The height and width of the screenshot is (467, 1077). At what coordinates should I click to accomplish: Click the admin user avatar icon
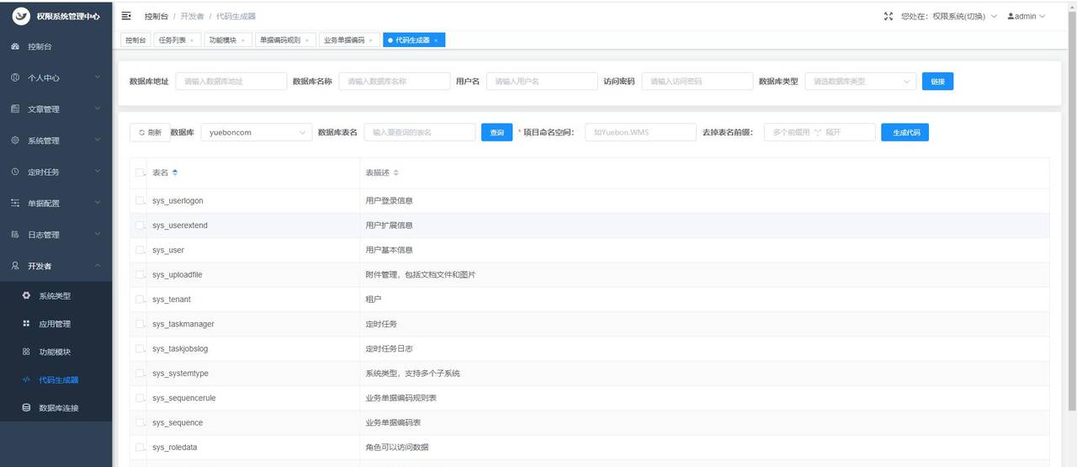tap(1011, 16)
